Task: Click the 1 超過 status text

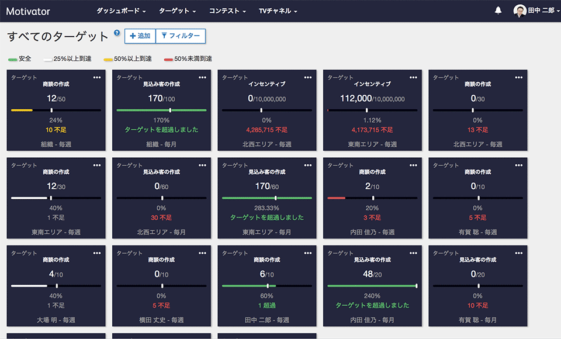Action: (267, 305)
